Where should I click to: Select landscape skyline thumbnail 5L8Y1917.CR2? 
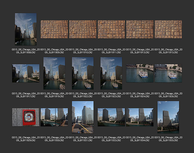point(26,73)
